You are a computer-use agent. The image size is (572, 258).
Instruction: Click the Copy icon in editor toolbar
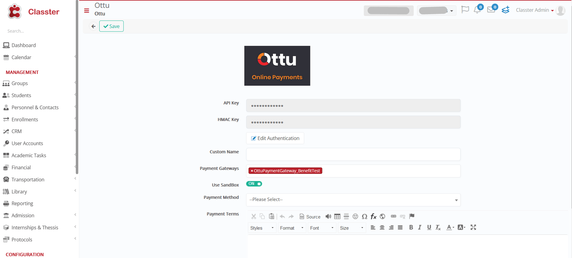(262, 216)
